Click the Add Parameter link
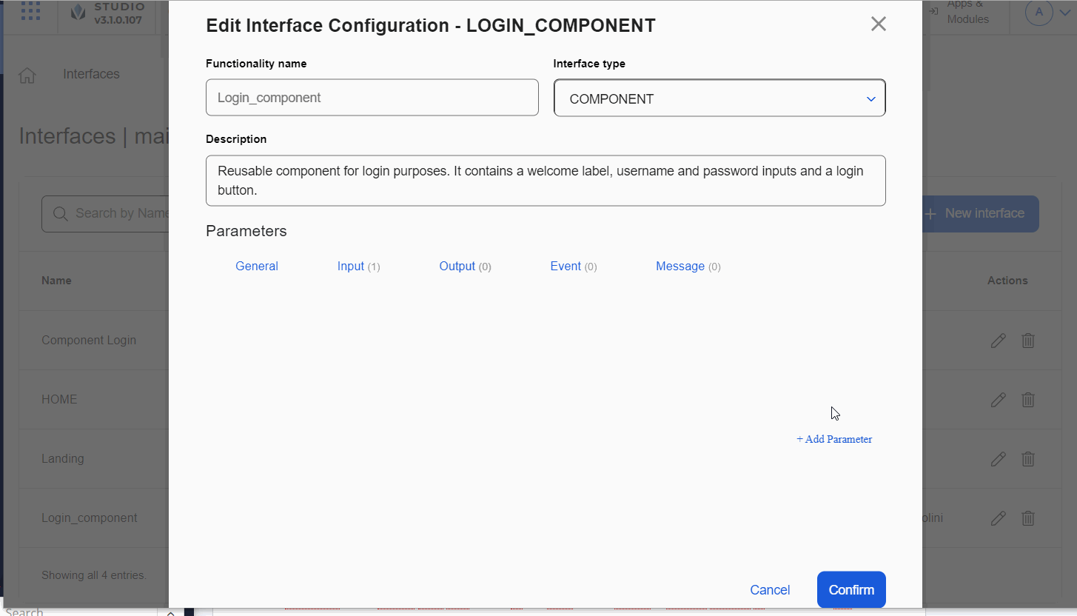1077x616 pixels. [834, 439]
